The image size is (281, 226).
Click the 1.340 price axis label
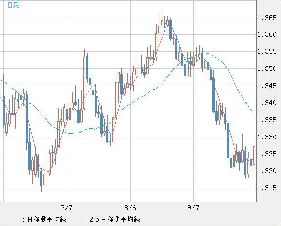(x=267, y=103)
